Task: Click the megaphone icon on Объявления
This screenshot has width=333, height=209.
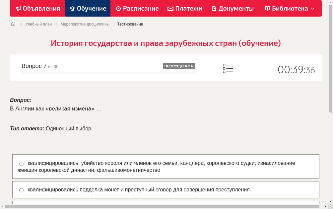Action: [x=18, y=8]
